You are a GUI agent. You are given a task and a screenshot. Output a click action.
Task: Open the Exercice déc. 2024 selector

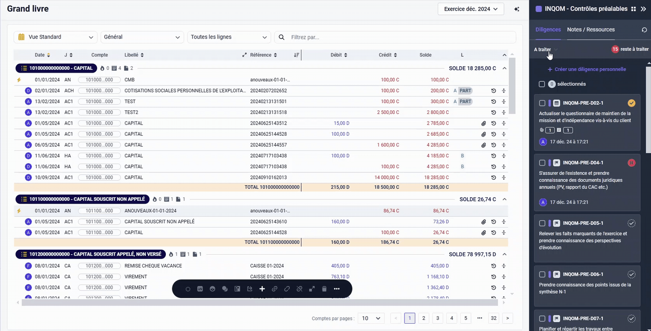click(470, 9)
